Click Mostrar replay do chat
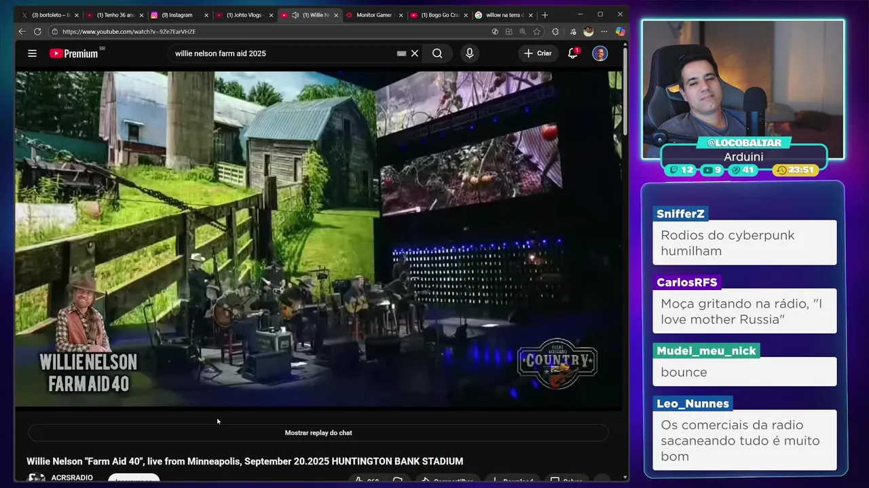869x488 pixels. [x=318, y=432]
